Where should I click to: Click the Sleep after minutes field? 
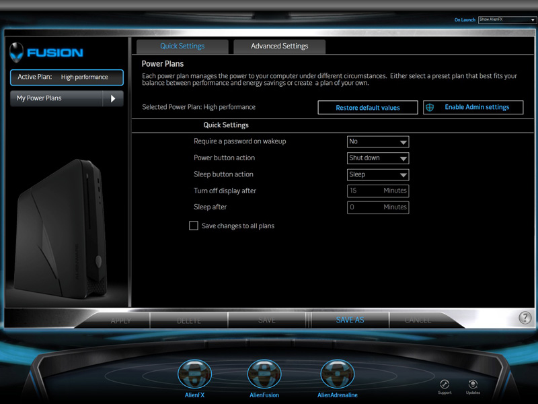(x=378, y=207)
